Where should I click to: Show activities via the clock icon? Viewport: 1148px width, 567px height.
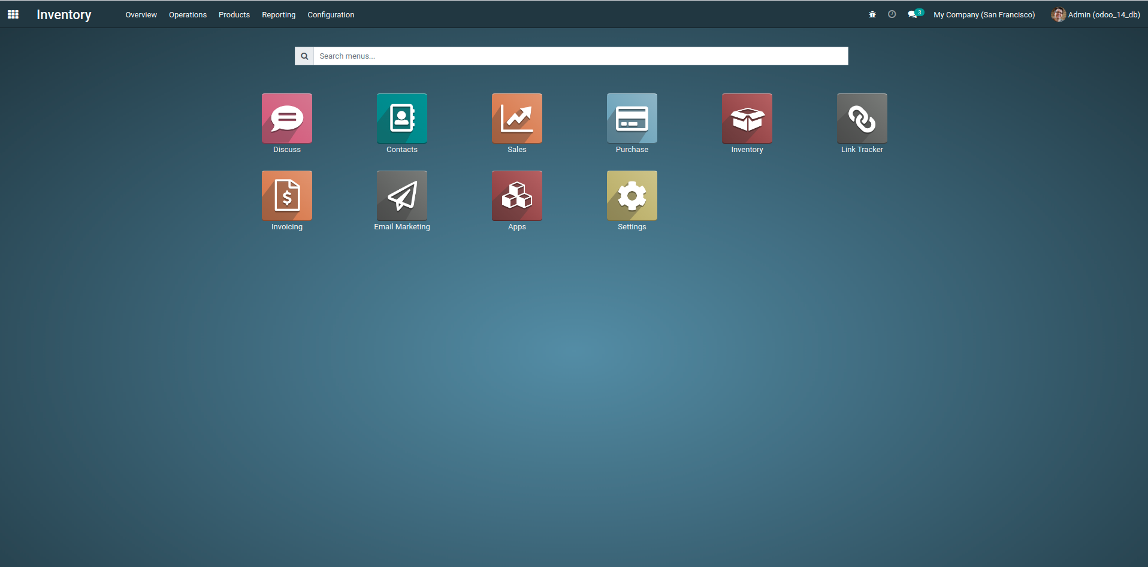point(892,14)
